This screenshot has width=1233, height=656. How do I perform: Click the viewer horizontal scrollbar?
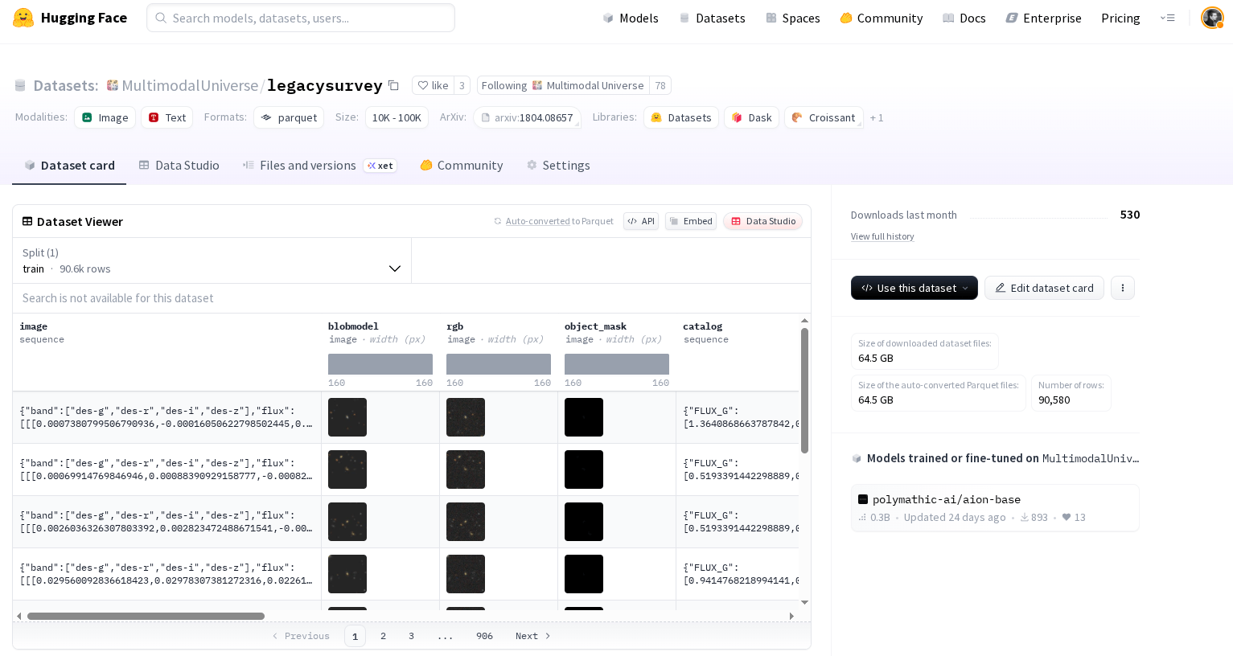tap(146, 617)
